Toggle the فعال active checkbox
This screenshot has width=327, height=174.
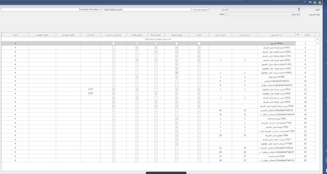(x=226, y=14)
